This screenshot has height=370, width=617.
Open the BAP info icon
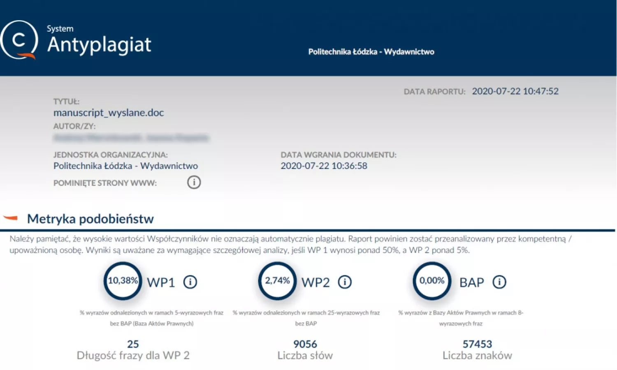pyautogui.click(x=499, y=282)
